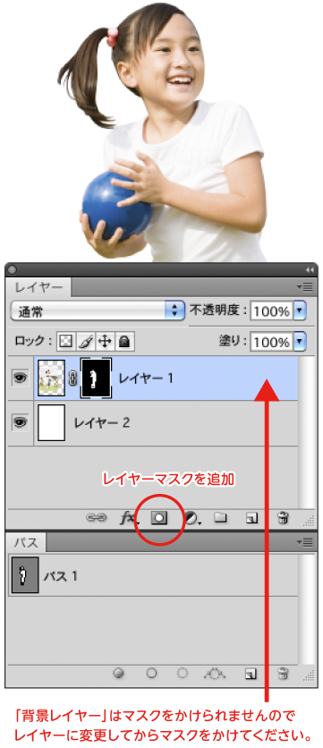The height and width of the screenshot is (748, 323).
Task: Create a new layer group folder
Action: click(220, 518)
